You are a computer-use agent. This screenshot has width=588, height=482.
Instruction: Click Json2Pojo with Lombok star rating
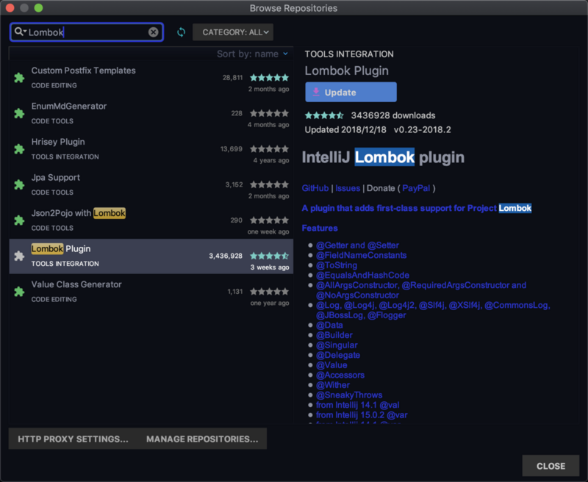(x=269, y=220)
